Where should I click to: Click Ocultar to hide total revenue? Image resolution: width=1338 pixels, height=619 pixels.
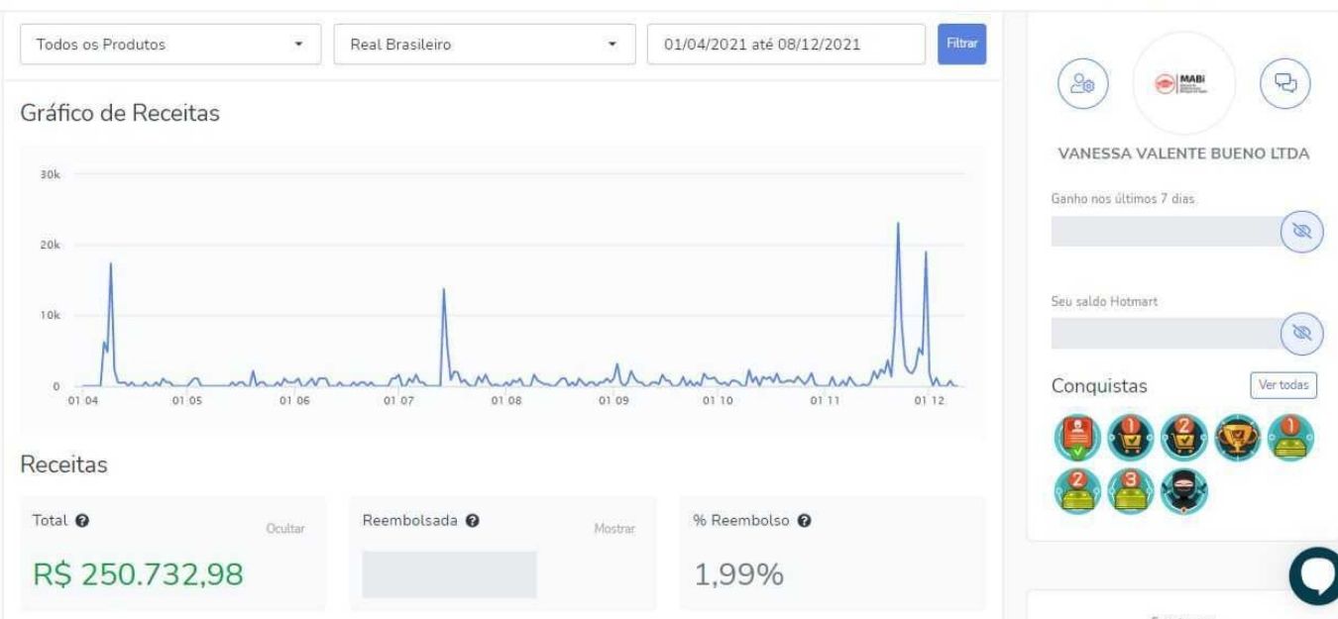pos(283,530)
